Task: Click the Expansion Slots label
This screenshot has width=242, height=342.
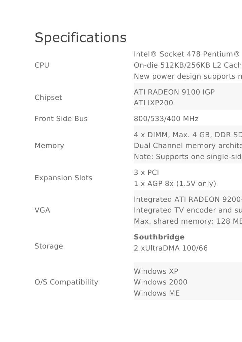Action: [x=63, y=178]
